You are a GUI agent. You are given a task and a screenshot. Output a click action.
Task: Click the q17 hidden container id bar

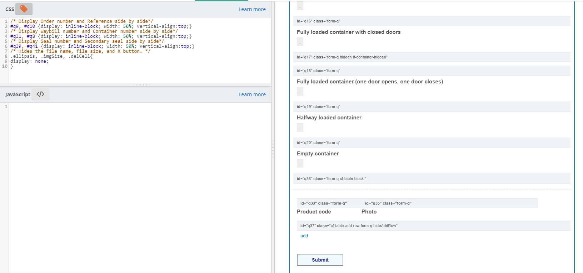pyautogui.click(x=432, y=57)
